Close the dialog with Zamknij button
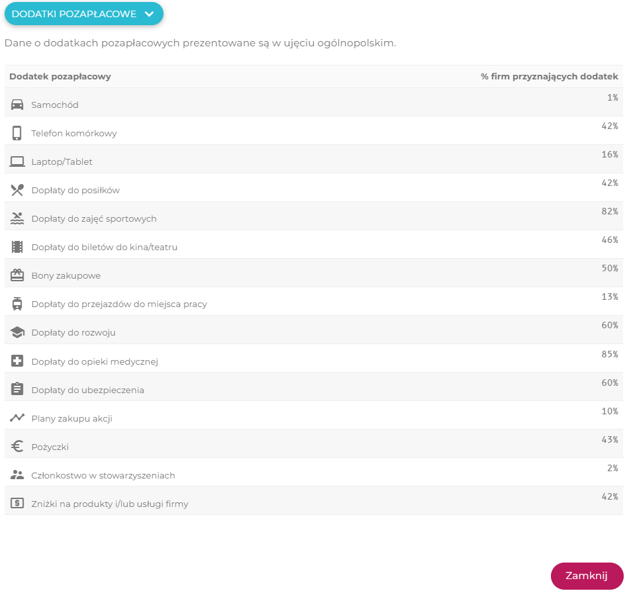Viewport: 633px width, 593px height. [587, 576]
